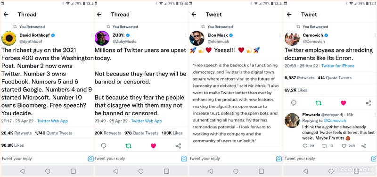
Task: Open Twitter for iPhone source link
Action: (x=338, y=66)
